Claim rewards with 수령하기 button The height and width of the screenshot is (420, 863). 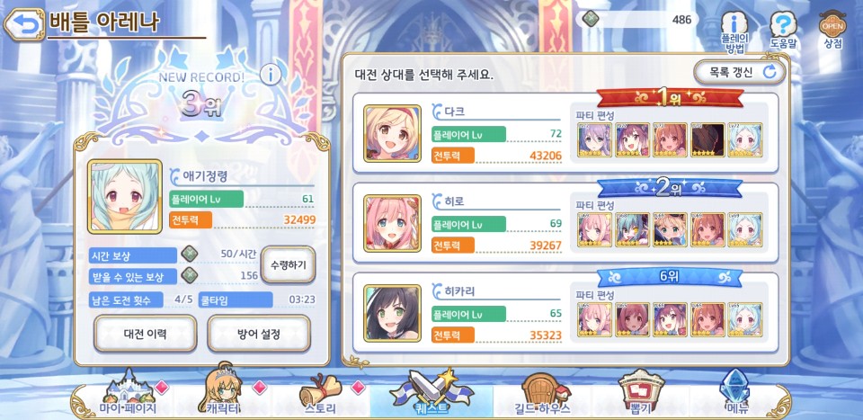[288, 264]
